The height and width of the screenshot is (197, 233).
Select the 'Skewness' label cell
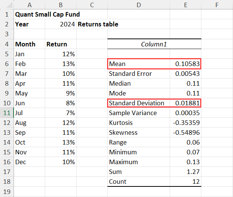pyautogui.click(x=139, y=132)
